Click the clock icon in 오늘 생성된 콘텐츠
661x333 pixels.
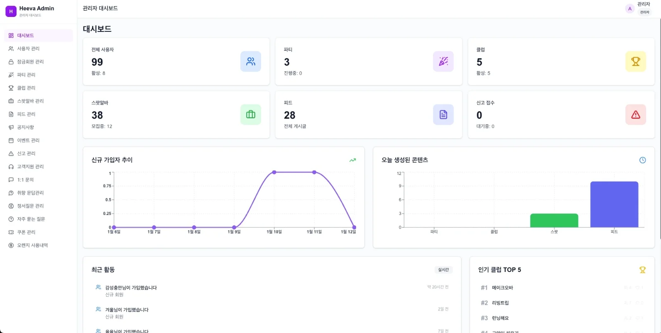point(642,160)
